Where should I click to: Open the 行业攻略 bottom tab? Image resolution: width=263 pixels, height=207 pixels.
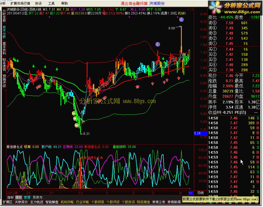[82, 202]
